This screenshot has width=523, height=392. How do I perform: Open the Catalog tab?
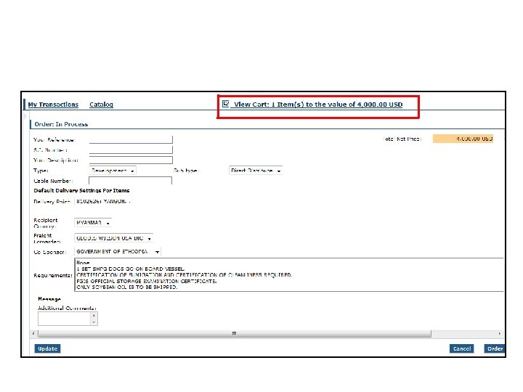[101, 105]
